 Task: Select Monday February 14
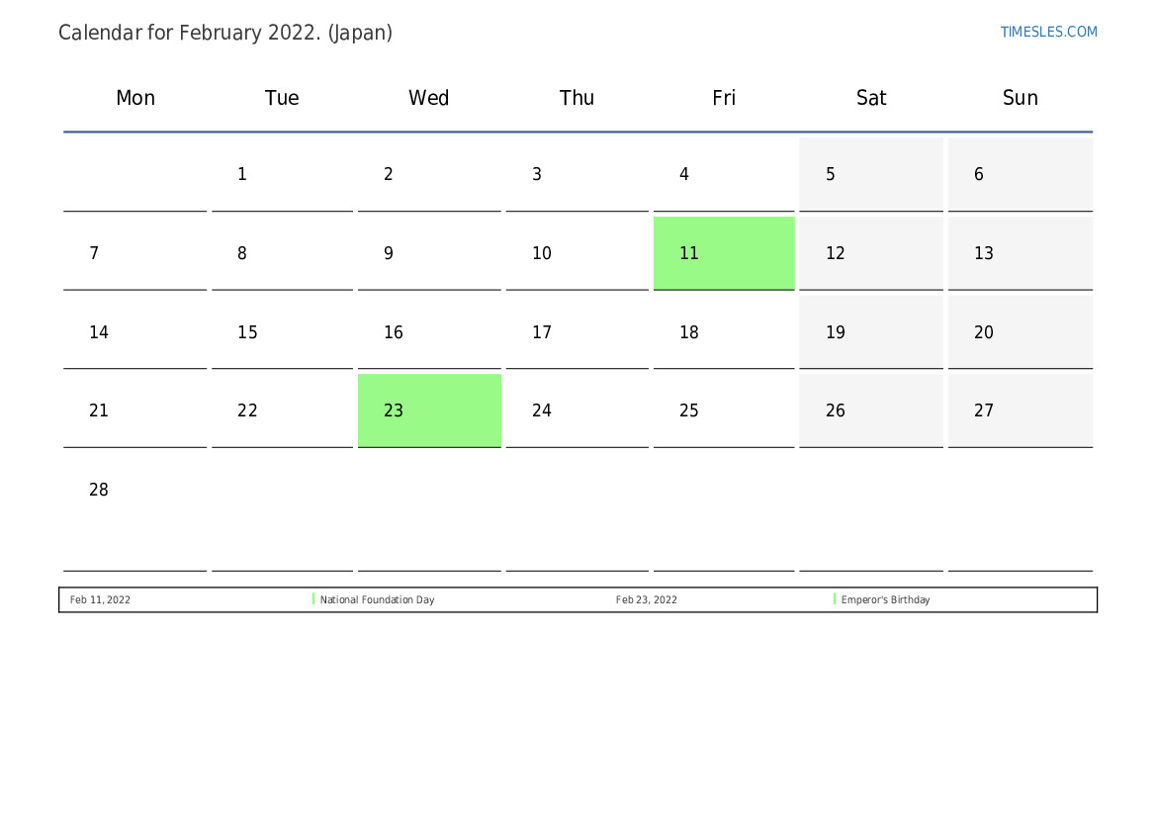pos(135,332)
